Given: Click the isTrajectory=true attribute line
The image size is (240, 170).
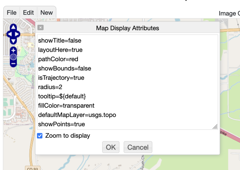Looking at the screenshot, I should tap(61, 78).
